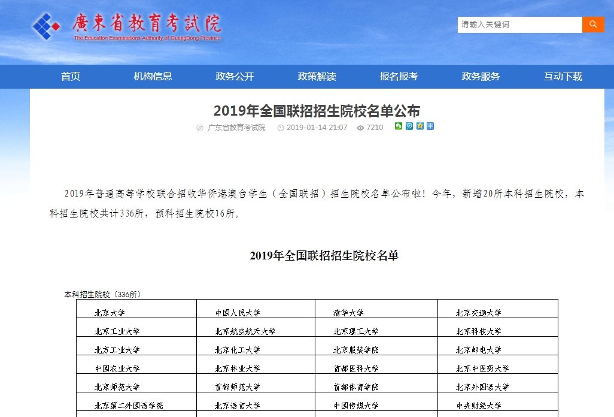Viewport: 614px width, 417px height.
Task: Click the table cell 北京师范大学
Action: tap(136, 383)
